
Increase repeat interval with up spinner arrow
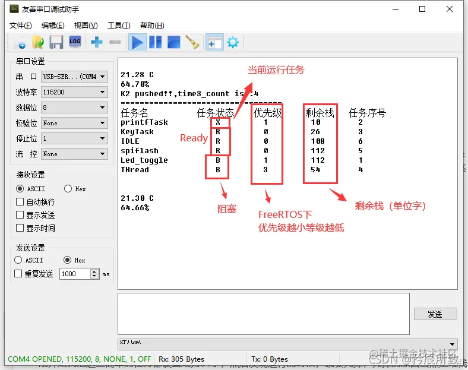[94, 271]
